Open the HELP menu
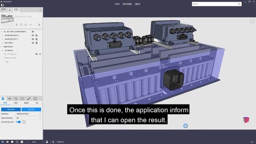256x144 pixels. coord(137,4)
